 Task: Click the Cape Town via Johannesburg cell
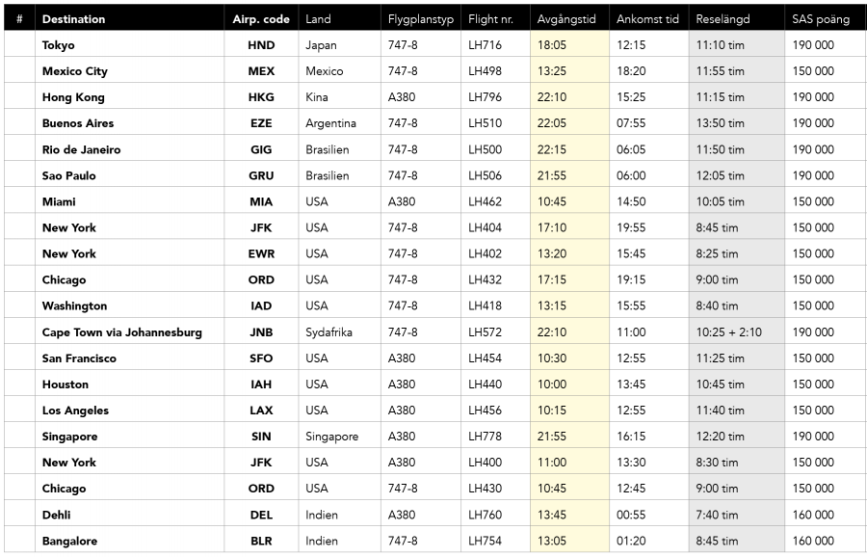click(x=122, y=332)
